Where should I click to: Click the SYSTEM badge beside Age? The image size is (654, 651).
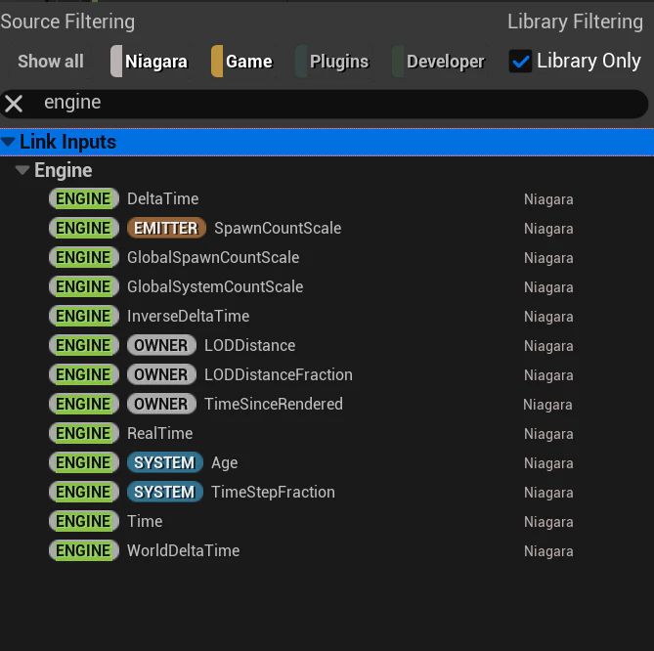[165, 462]
